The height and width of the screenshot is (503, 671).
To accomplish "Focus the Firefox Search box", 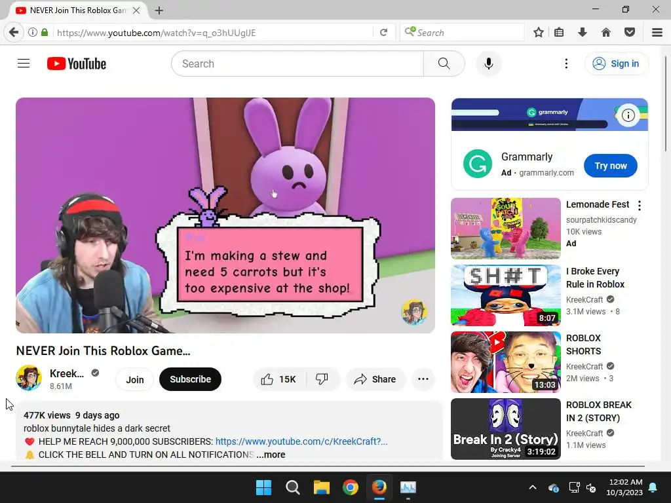I will pos(462,33).
